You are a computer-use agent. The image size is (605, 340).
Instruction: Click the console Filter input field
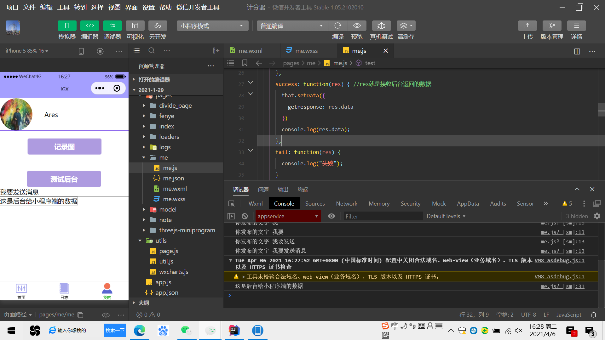382,216
